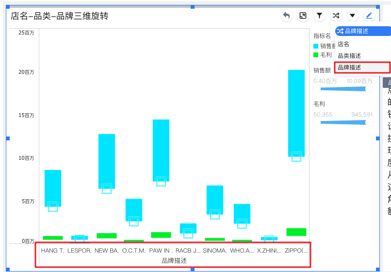Choose 品牌描述 menu entry

point(362,68)
